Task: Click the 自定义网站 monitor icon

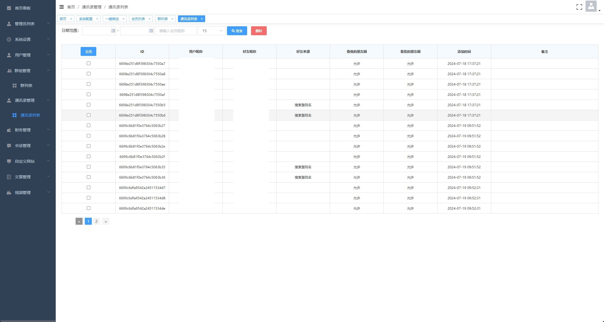Action: (x=9, y=161)
